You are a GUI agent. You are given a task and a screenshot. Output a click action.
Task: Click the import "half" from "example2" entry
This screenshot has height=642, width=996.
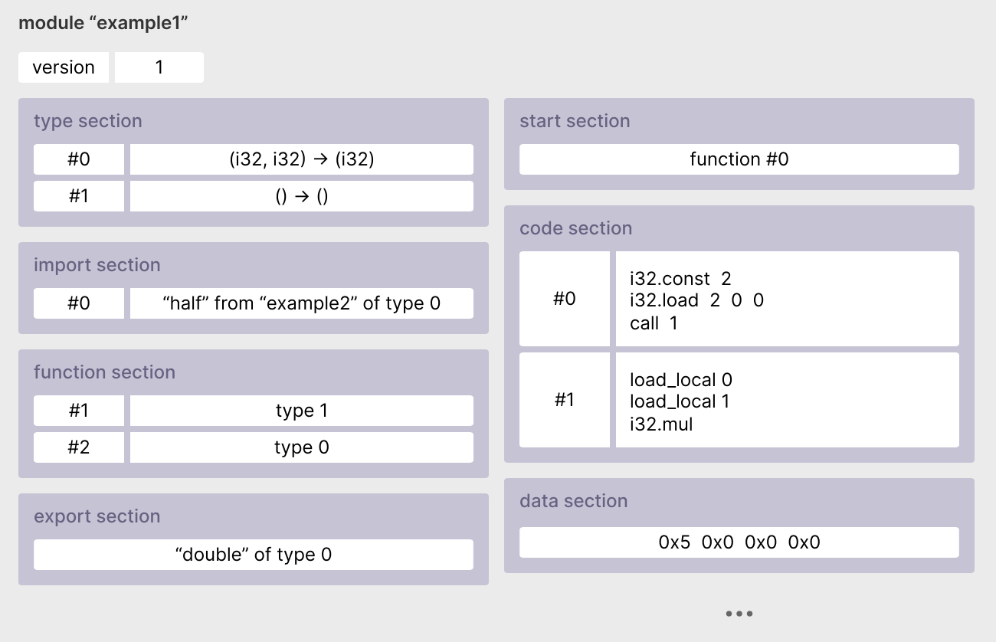coord(301,303)
